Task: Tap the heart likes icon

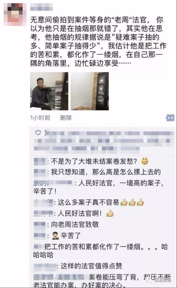Action: (38, 133)
